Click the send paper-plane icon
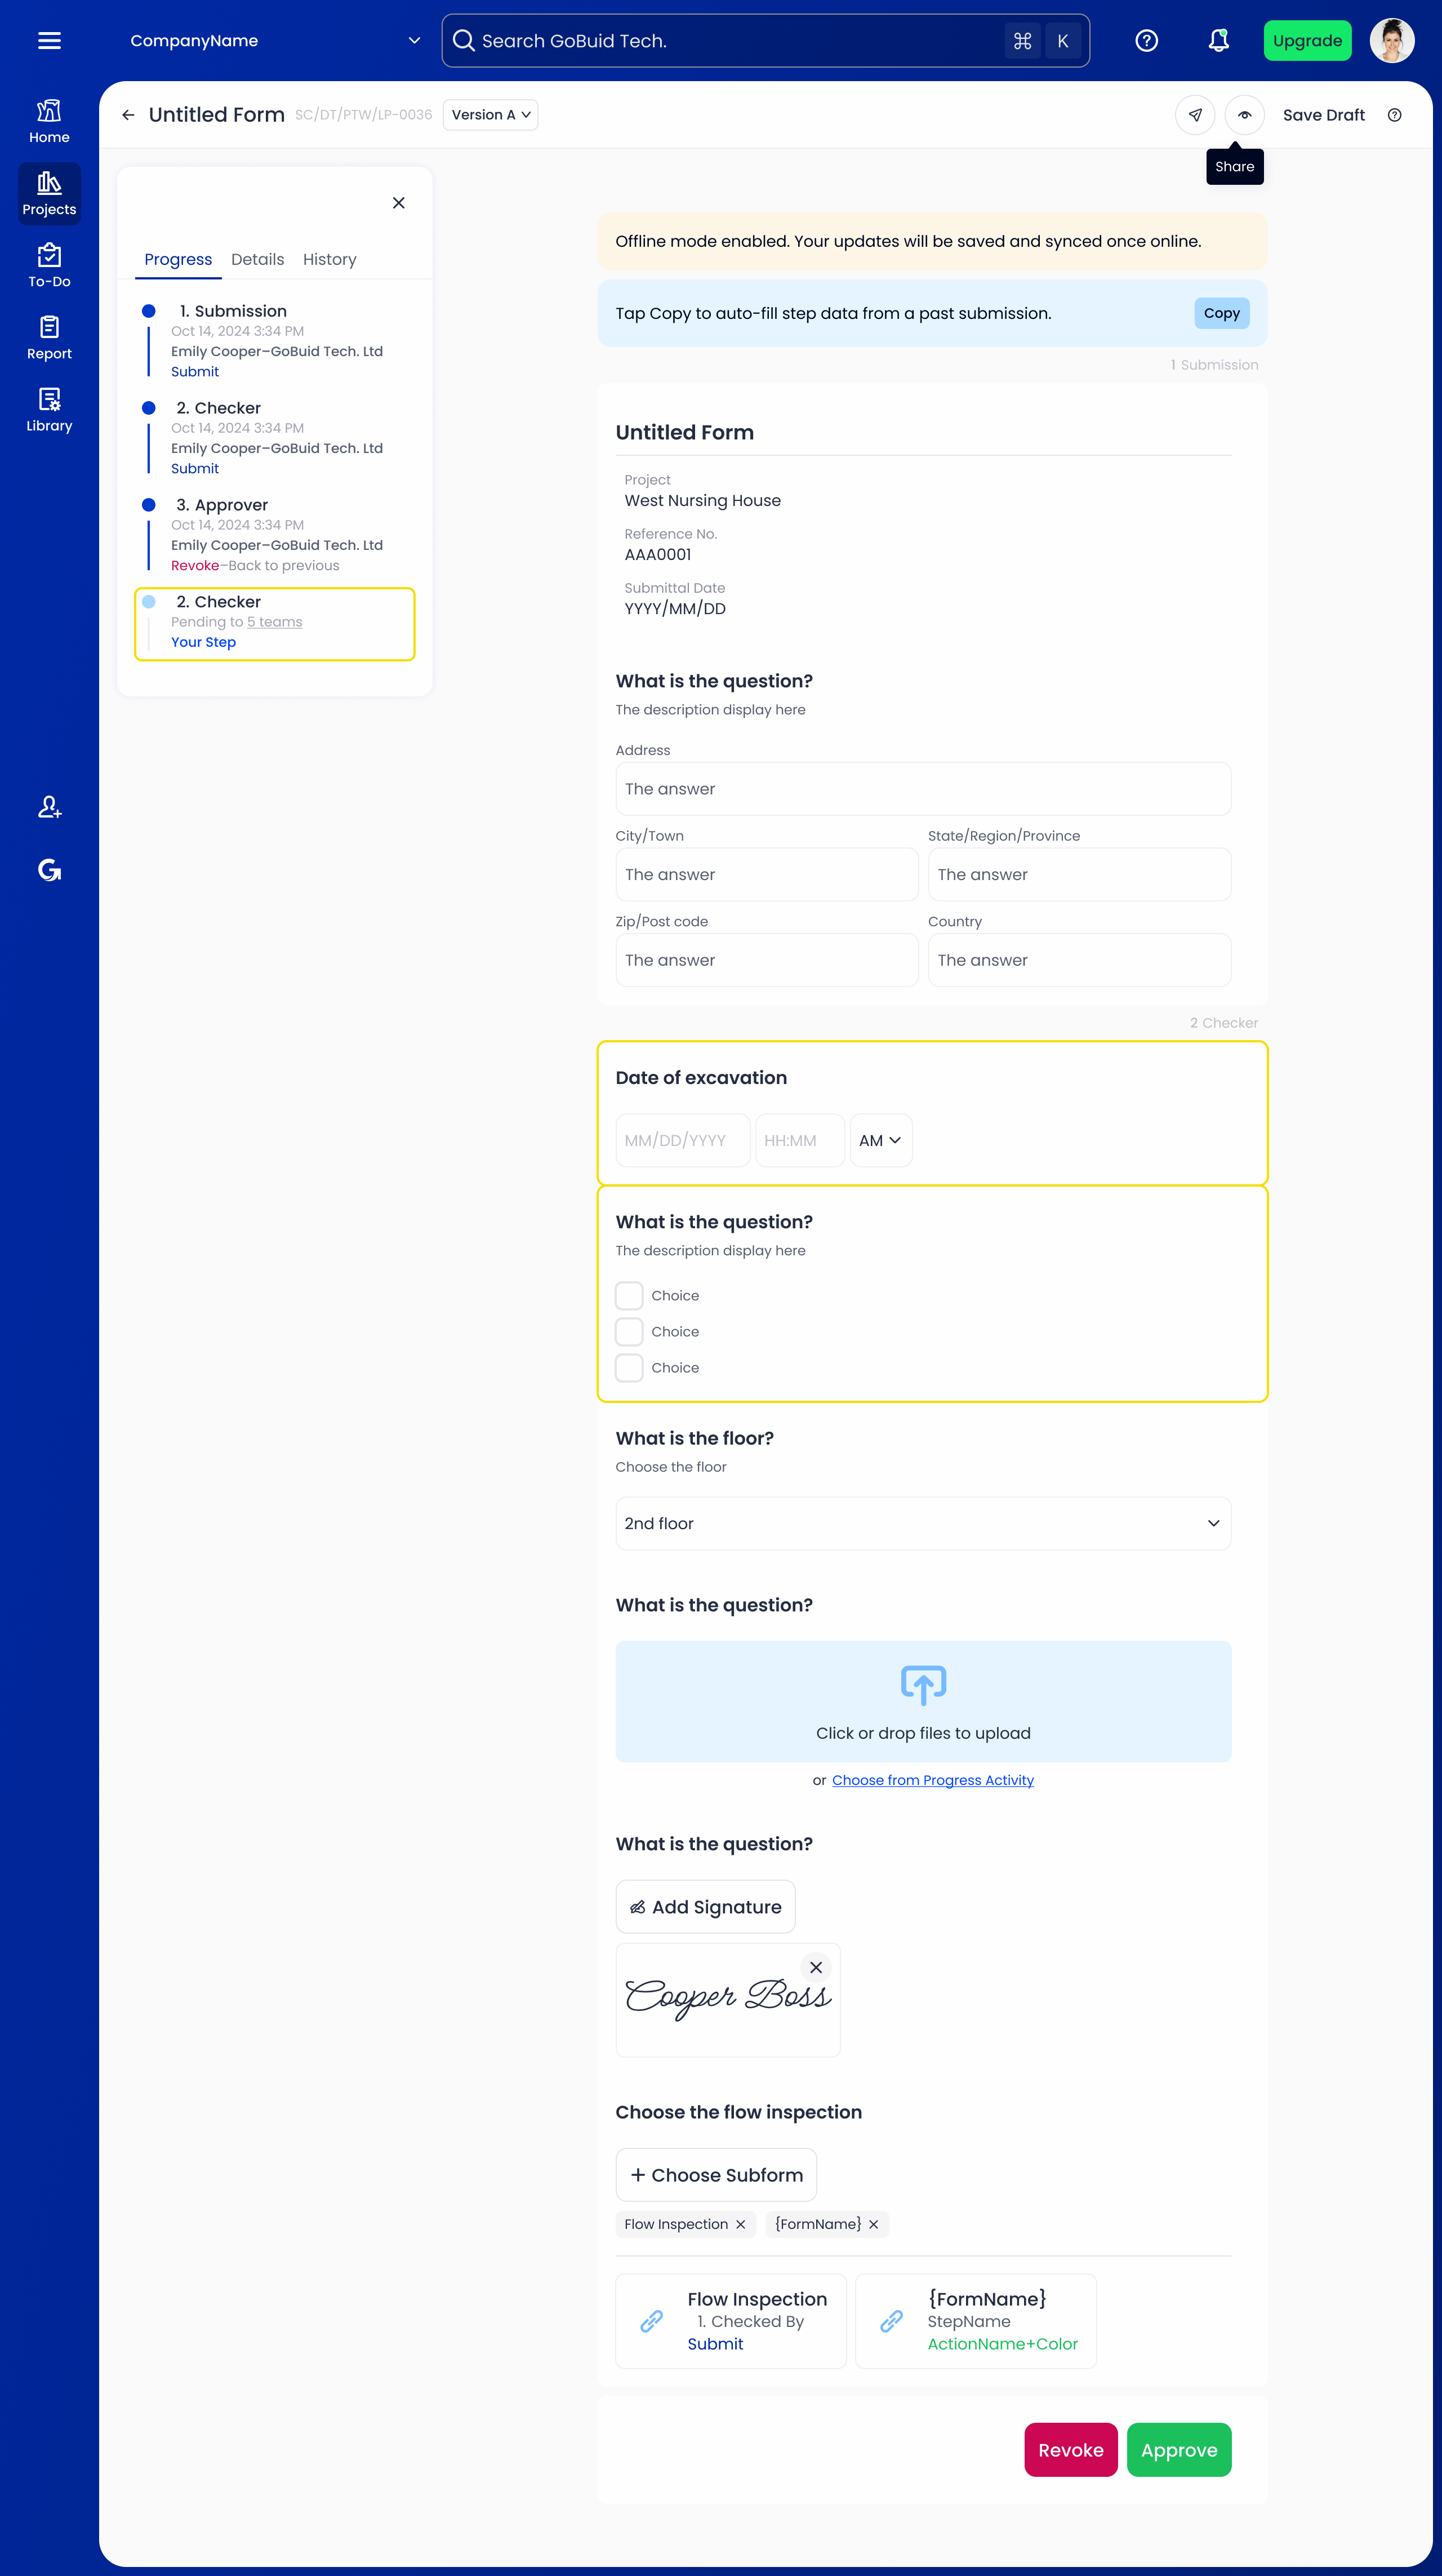Viewport: 1442px width, 2576px height. [x=1195, y=115]
